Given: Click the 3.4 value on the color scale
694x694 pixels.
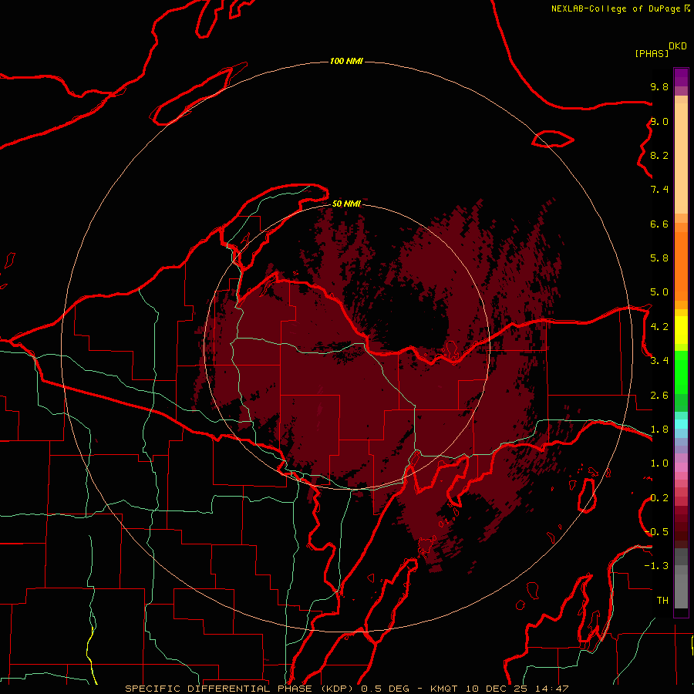Looking at the screenshot, I should (659, 361).
